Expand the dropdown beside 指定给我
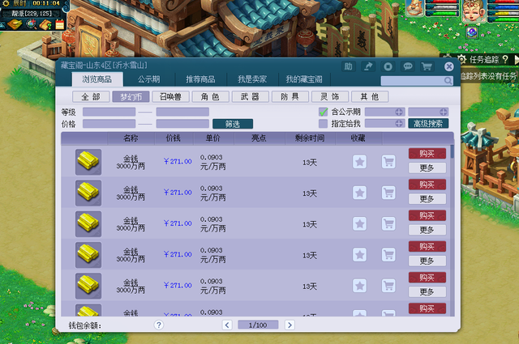The height and width of the screenshot is (344, 519). (x=398, y=124)
